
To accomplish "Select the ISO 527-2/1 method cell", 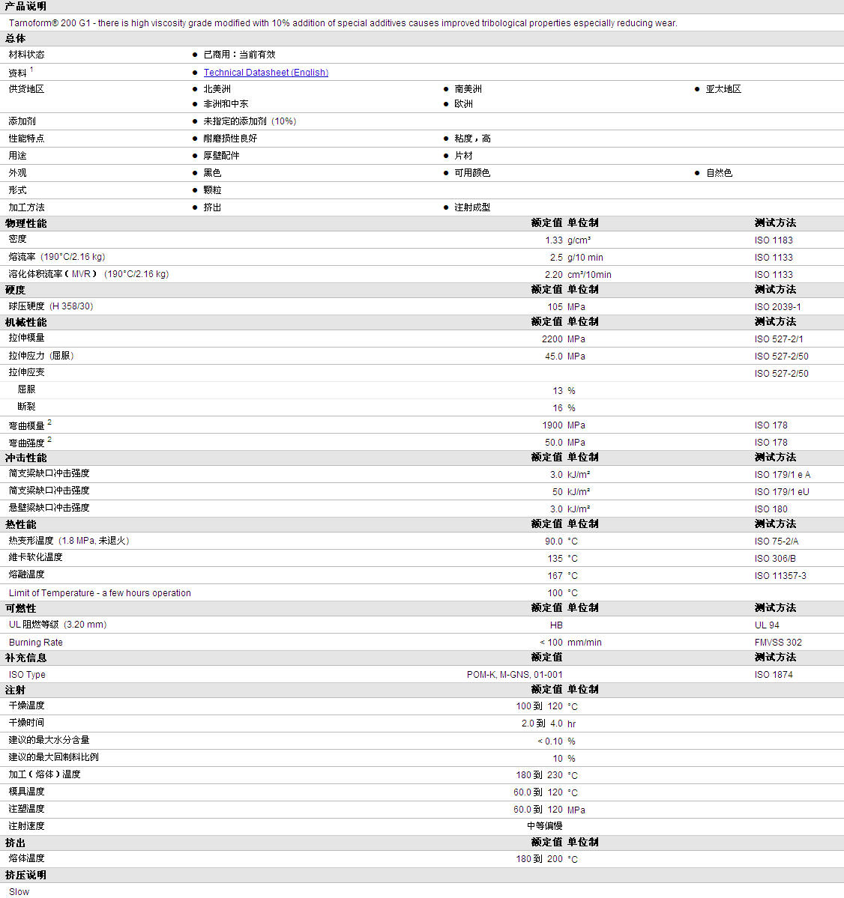I will point(779,339).
